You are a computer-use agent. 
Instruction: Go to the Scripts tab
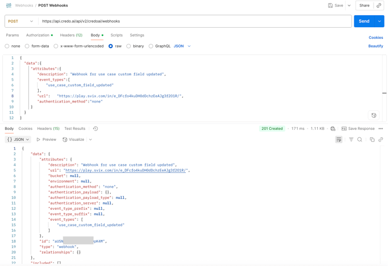tap(116, 35)
